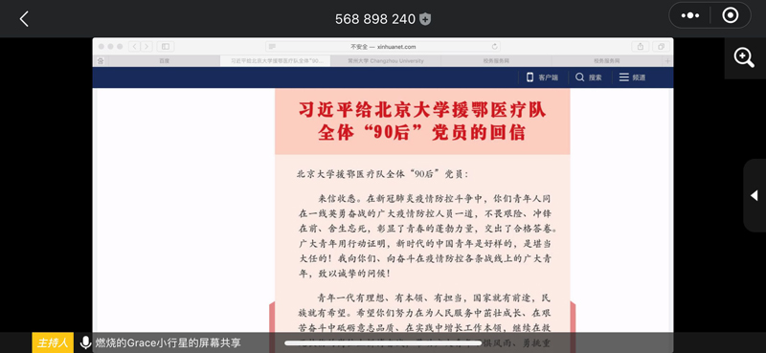Viewport: 766px width, 353px height.
Task: Click the reader view icon in address bar
Action: pyautogui.click(x=272, y=47)
